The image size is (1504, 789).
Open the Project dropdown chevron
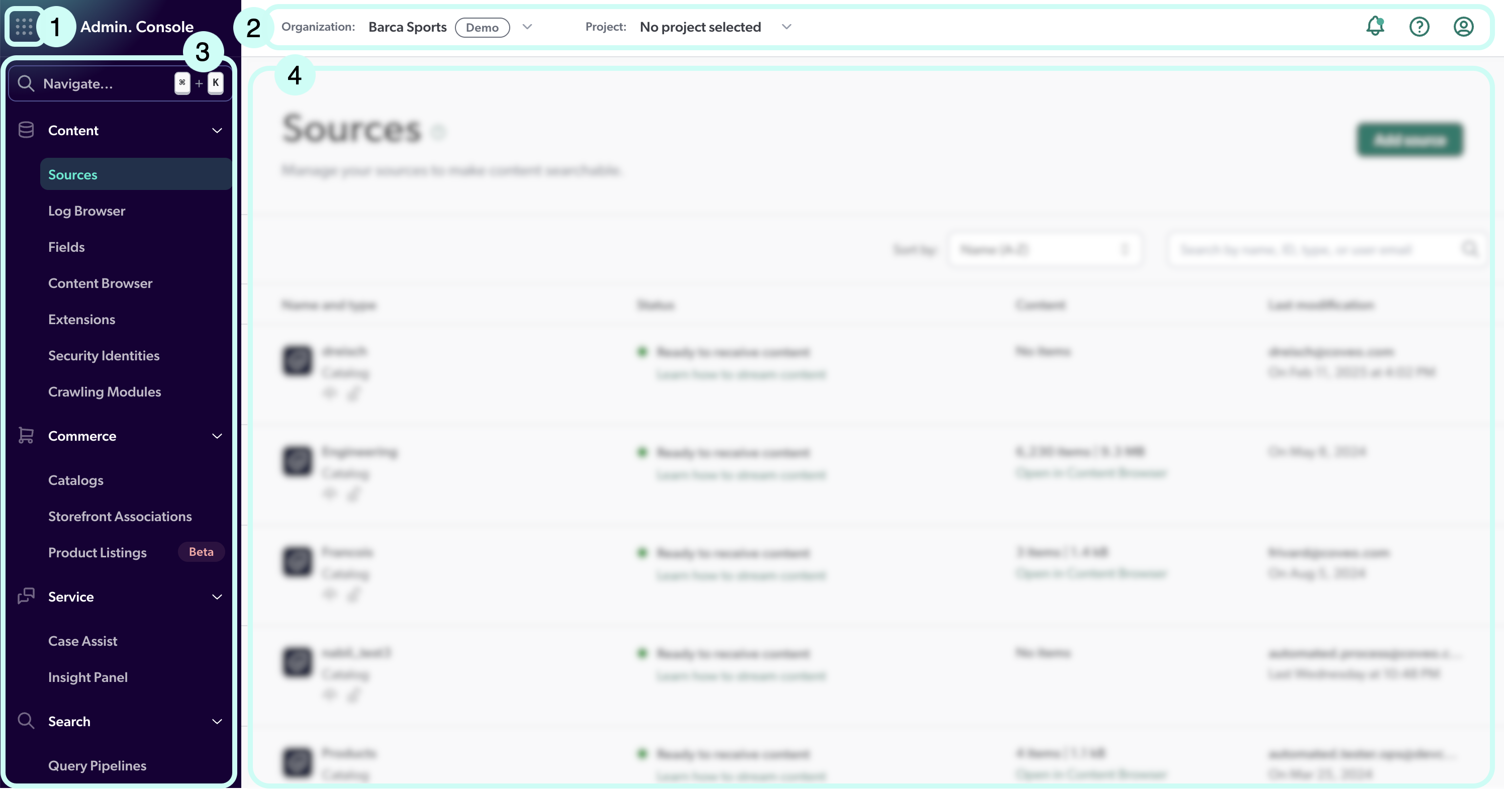(787, 27)
